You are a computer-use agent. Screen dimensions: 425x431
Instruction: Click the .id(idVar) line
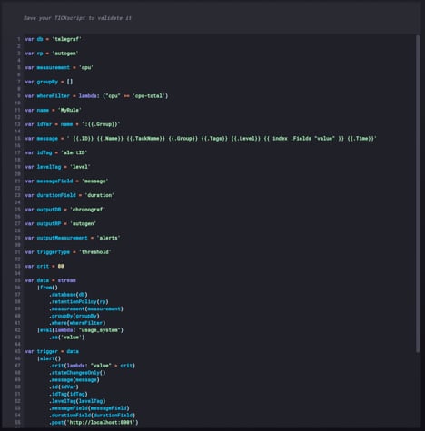[x=64, y=387]
